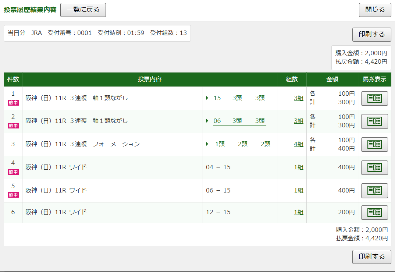The height and width of the screenshot is (272, 395).
Task: Select the 金額 column header
Action: pyautogui.click(x=332, y=80)
